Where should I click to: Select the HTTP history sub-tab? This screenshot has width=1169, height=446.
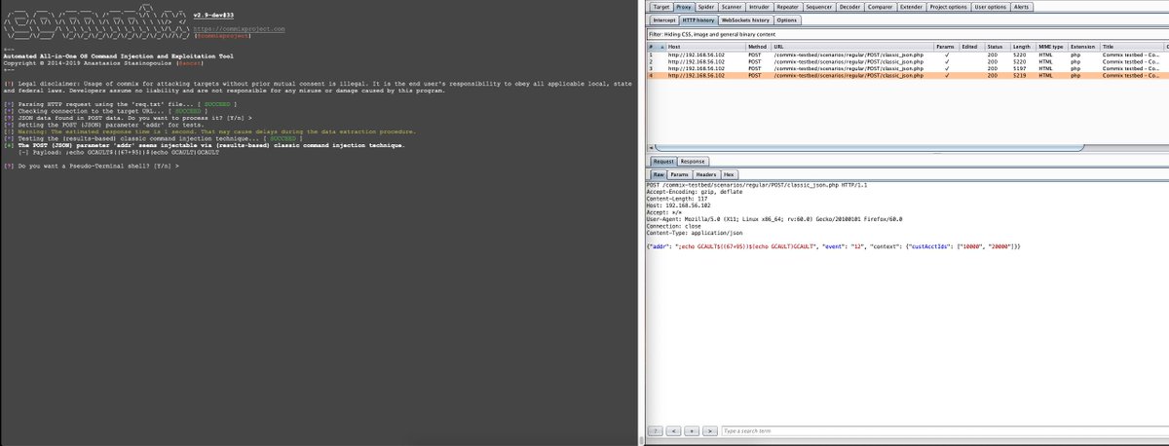(x=698, y=19)
